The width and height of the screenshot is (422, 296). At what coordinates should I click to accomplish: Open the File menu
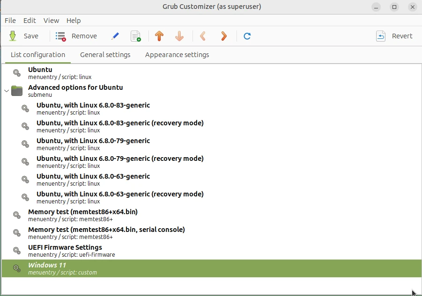tap(10, 21)
